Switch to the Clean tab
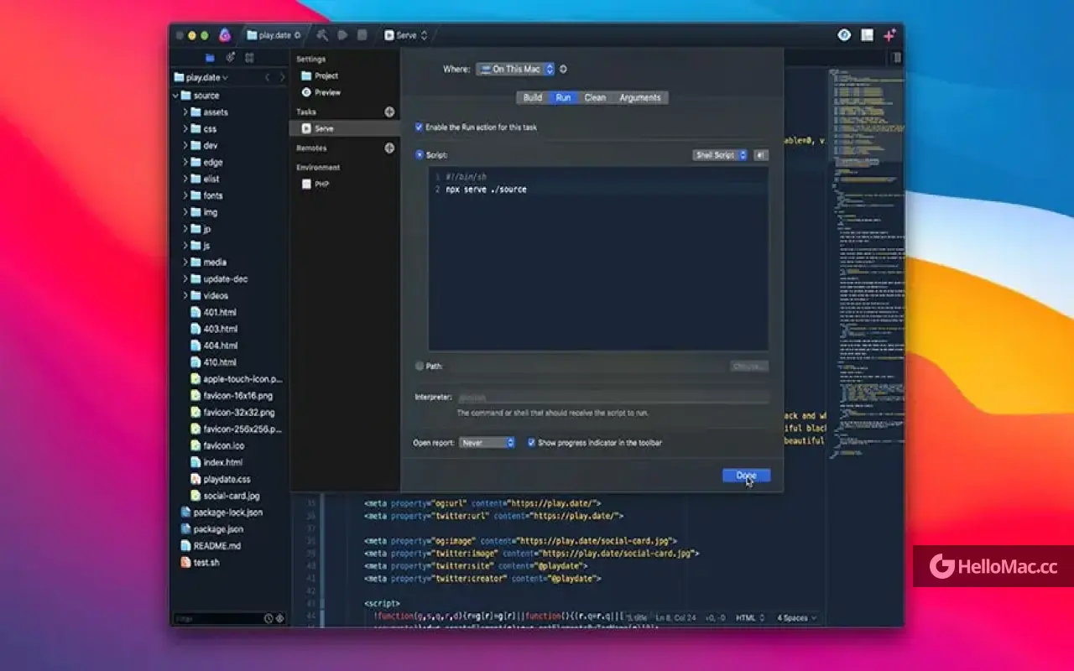Viewport: 1074px width, 671px height. point(595,97)
